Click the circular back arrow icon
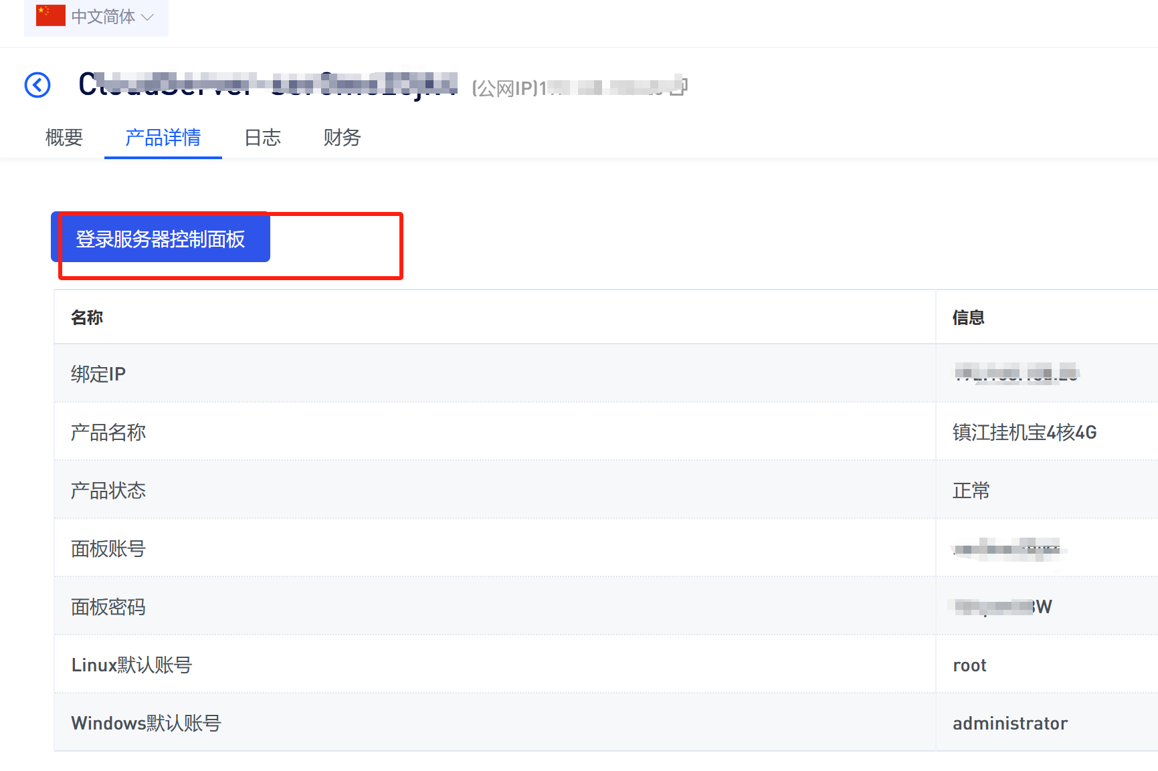Image resolution: width=1158 pixels, height=771 pixels. click(37, 85)
